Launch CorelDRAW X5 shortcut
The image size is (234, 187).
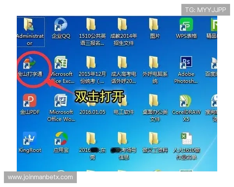tap(186, 101)
